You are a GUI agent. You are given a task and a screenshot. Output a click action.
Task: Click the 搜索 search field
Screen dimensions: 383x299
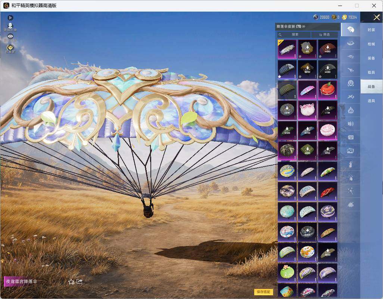[x=294, y=35]
